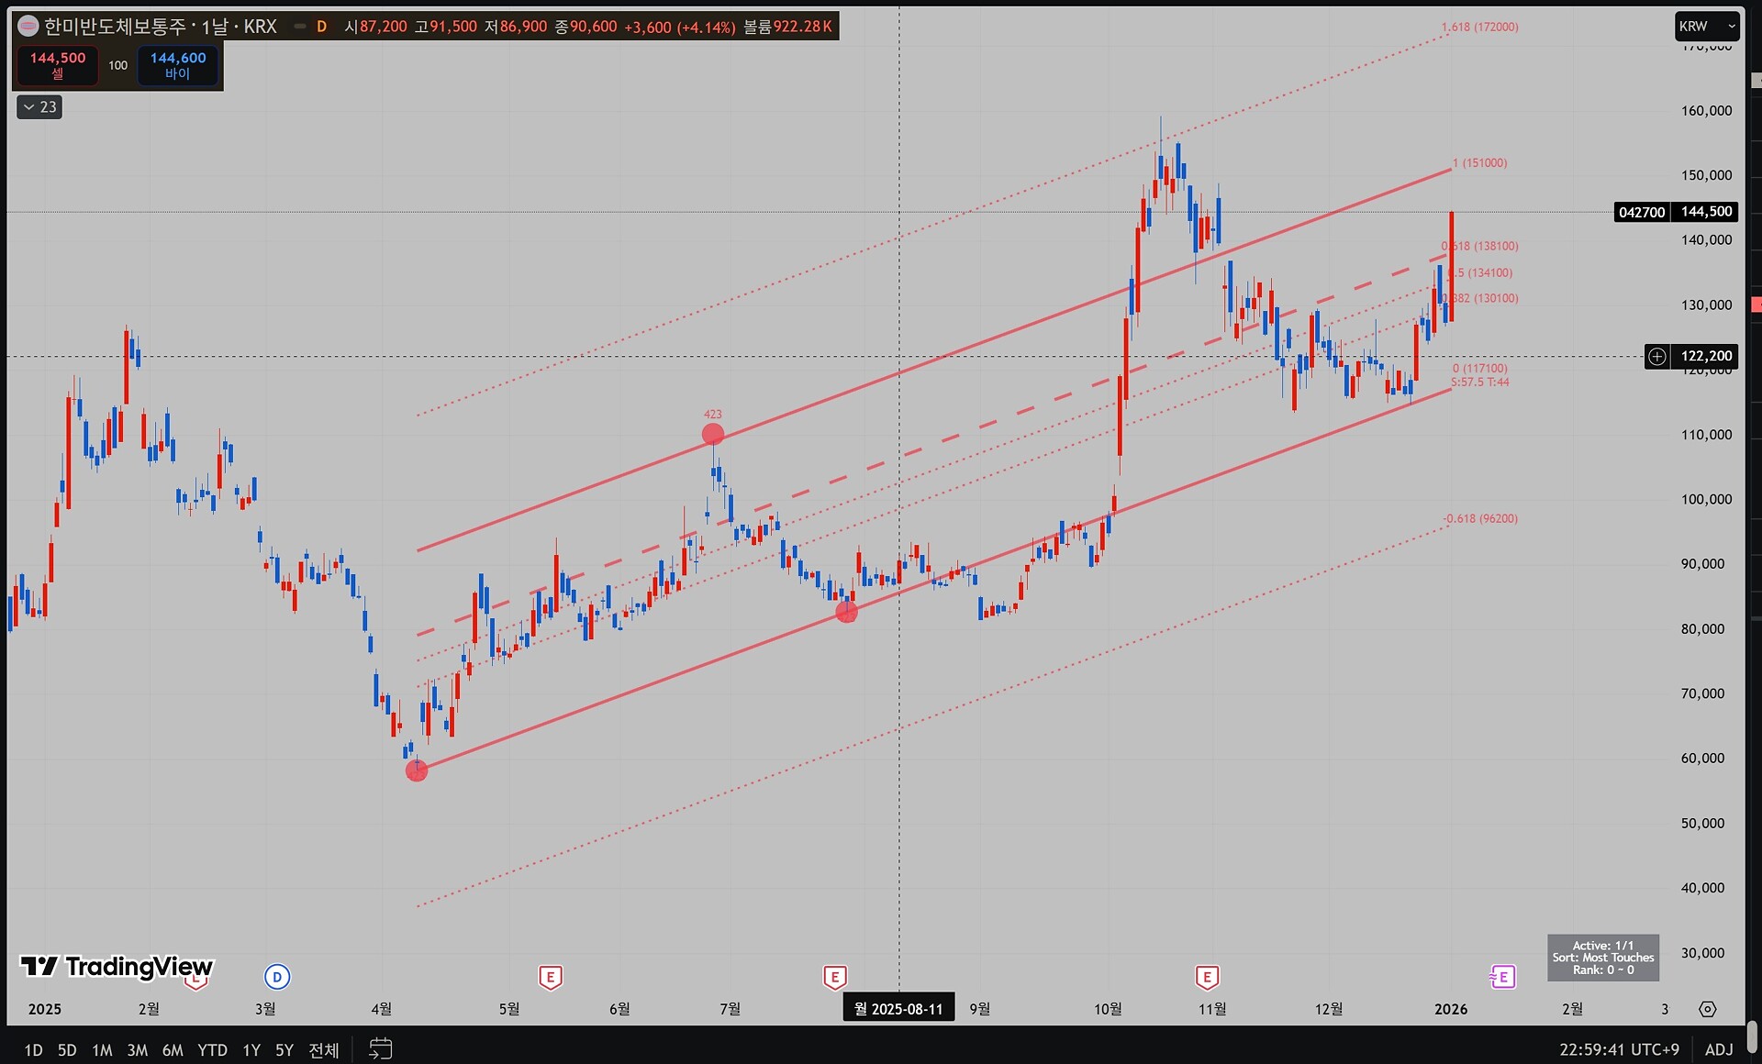
Task: Open the UTC+9 timezone menu
Action: pyautogui.click(x=1619, y=1049)
